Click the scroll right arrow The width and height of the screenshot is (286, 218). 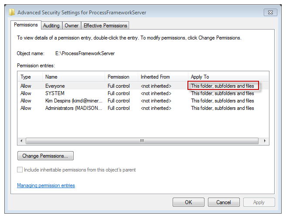265,141
